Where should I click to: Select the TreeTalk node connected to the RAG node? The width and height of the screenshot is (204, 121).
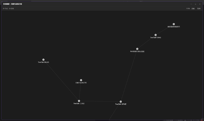(x=121, y=102)
